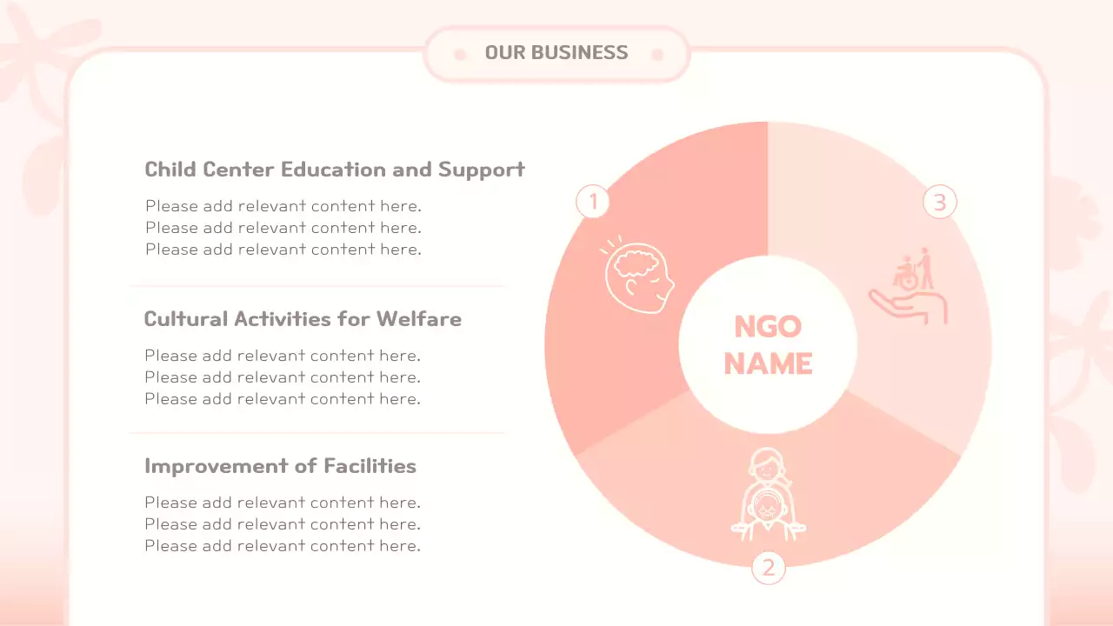Select the OUR BUSINESS title text
This screenshot has height=626, width=1113.
pos(556,53)
